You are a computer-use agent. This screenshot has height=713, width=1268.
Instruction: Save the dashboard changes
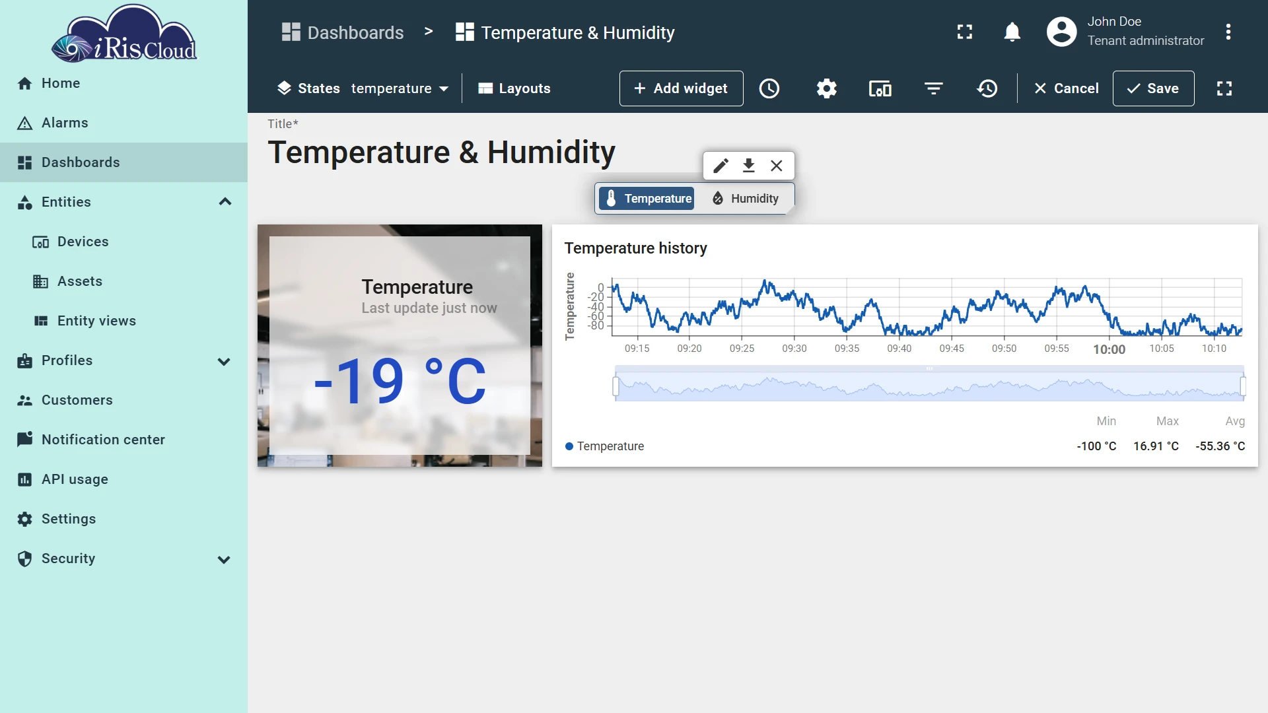coord(1153,88)
